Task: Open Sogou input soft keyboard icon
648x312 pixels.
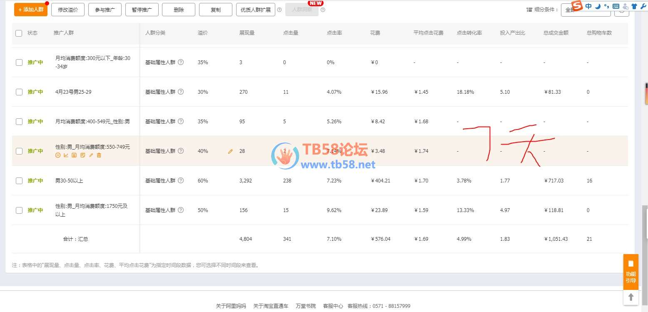Action: pos(616,6)
